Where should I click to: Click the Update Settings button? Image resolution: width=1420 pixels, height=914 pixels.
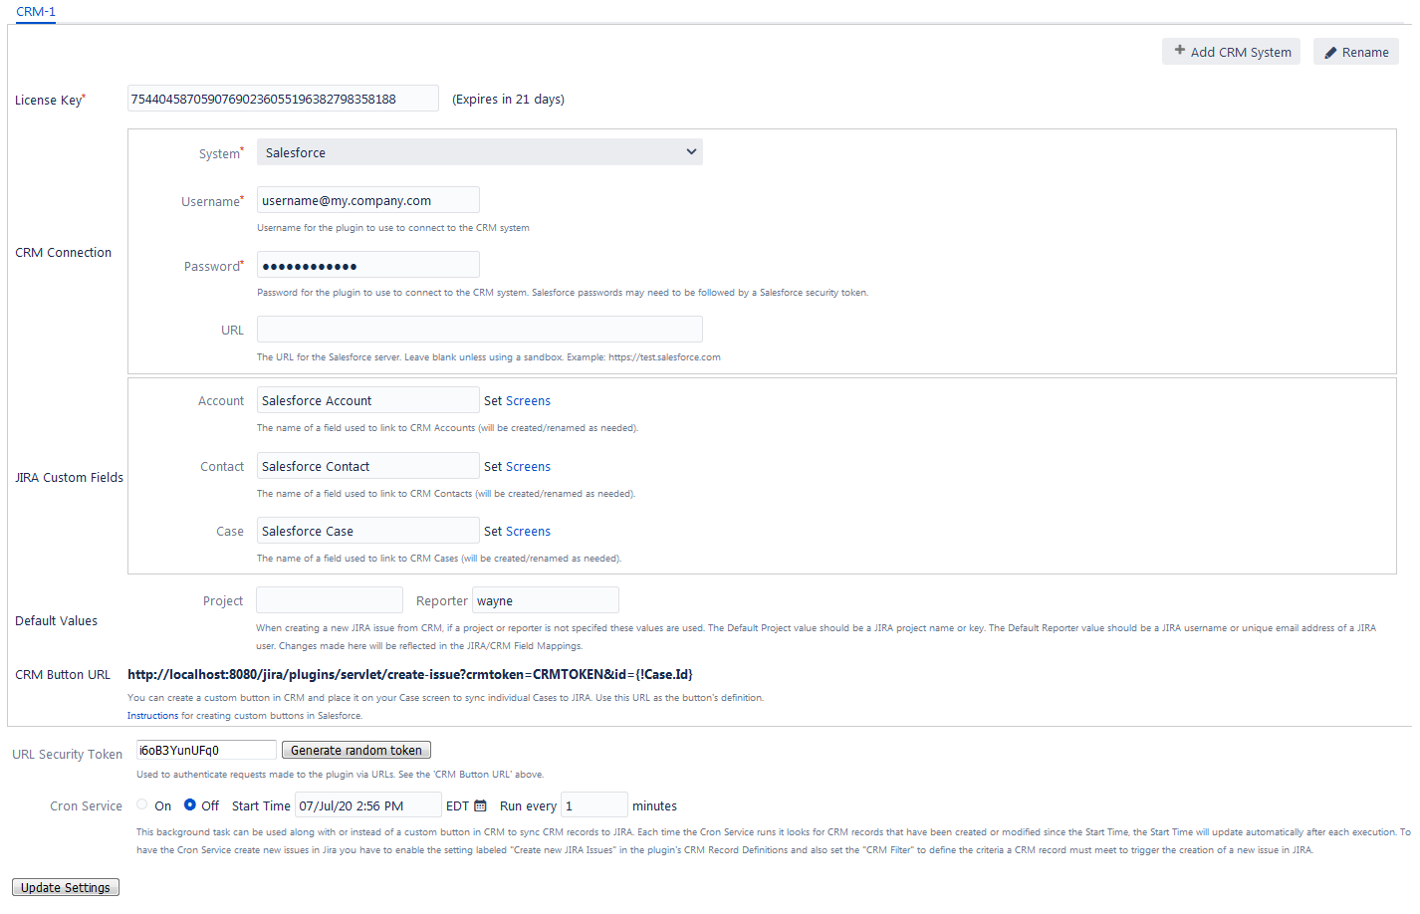pyautogui.click(x=66, y=887)
